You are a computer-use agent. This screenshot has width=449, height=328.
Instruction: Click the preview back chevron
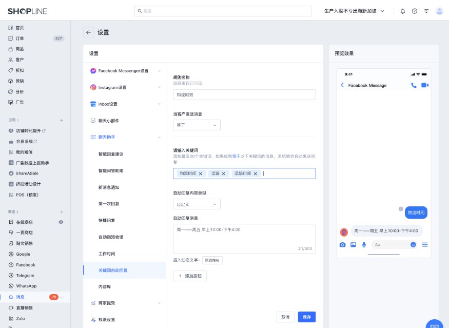[x=342, y=85]
